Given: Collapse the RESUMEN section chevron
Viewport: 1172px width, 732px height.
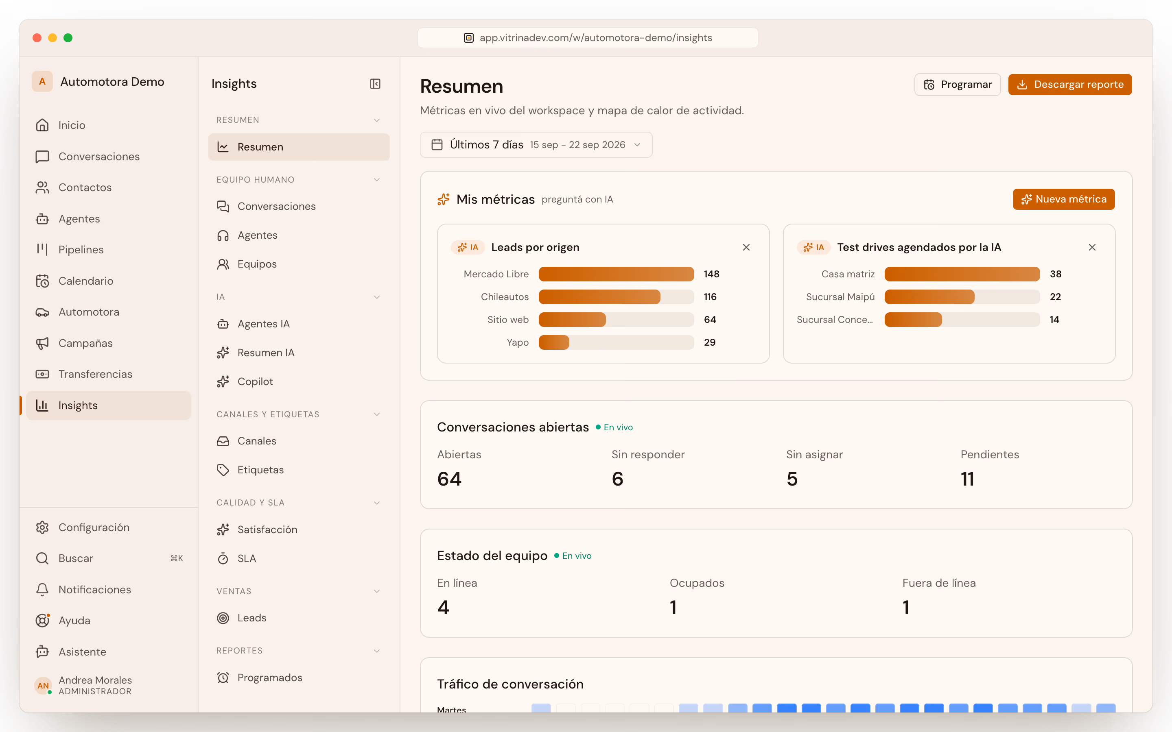Looking at the screenshot, I should click(377, 120).
